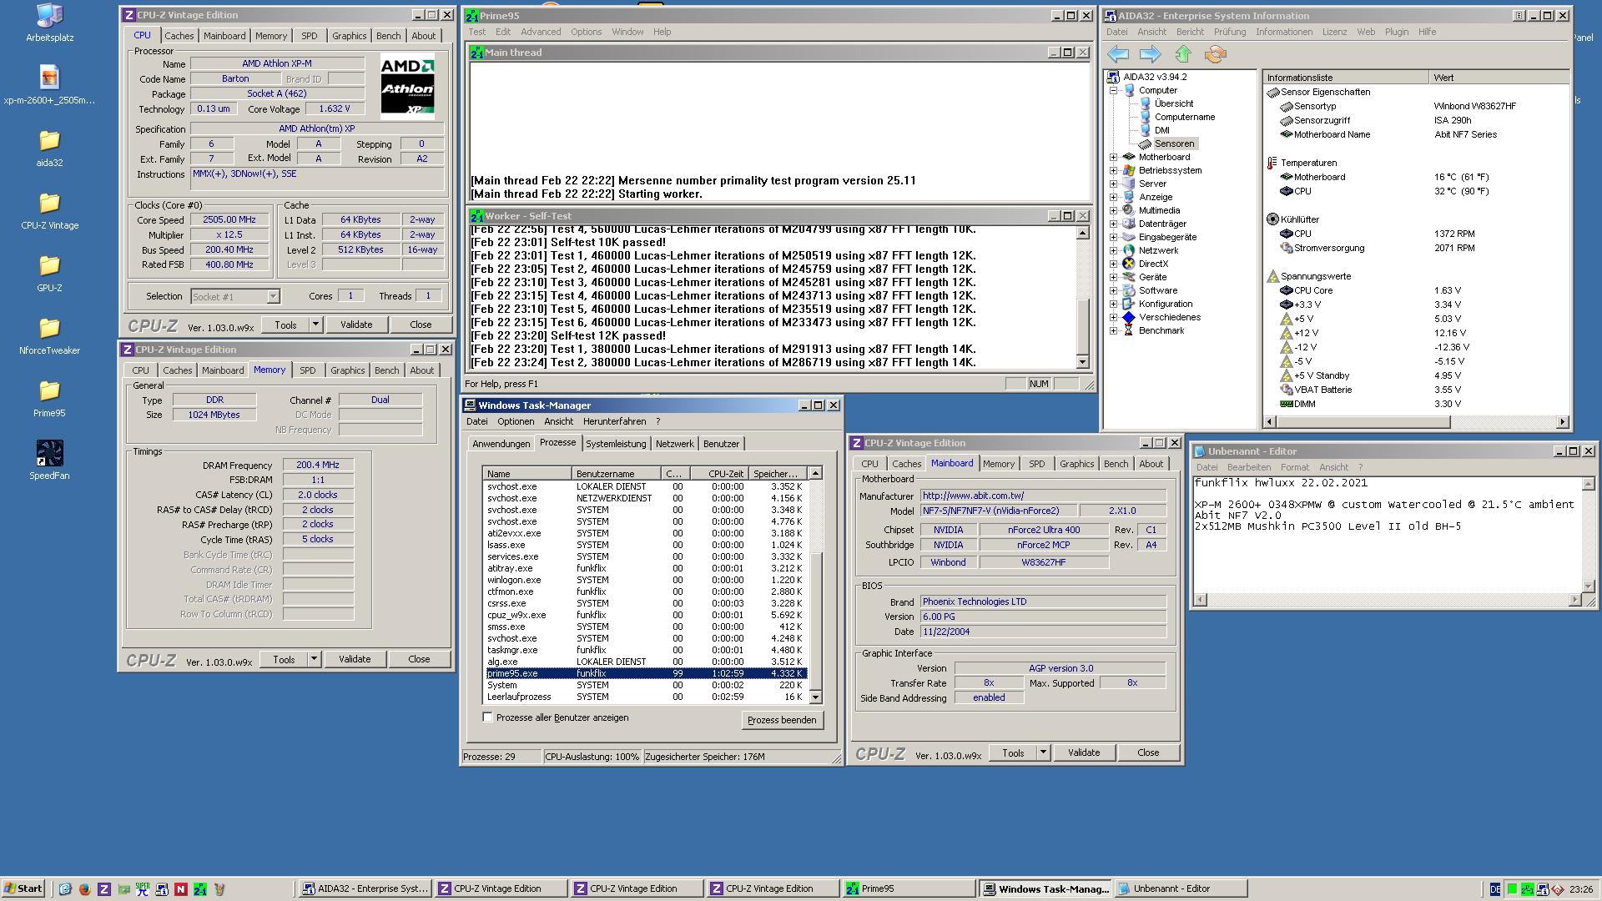Image resolution: width=1602 pixels, height=901 pixels.
Task: Switch to Prime95 taskbar button
Action: pos(909,889)
